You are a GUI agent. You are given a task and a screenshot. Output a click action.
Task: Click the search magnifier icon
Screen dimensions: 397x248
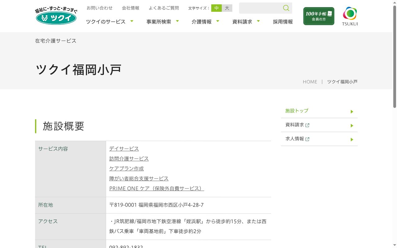pyautogui.click(x=286, y=8)
